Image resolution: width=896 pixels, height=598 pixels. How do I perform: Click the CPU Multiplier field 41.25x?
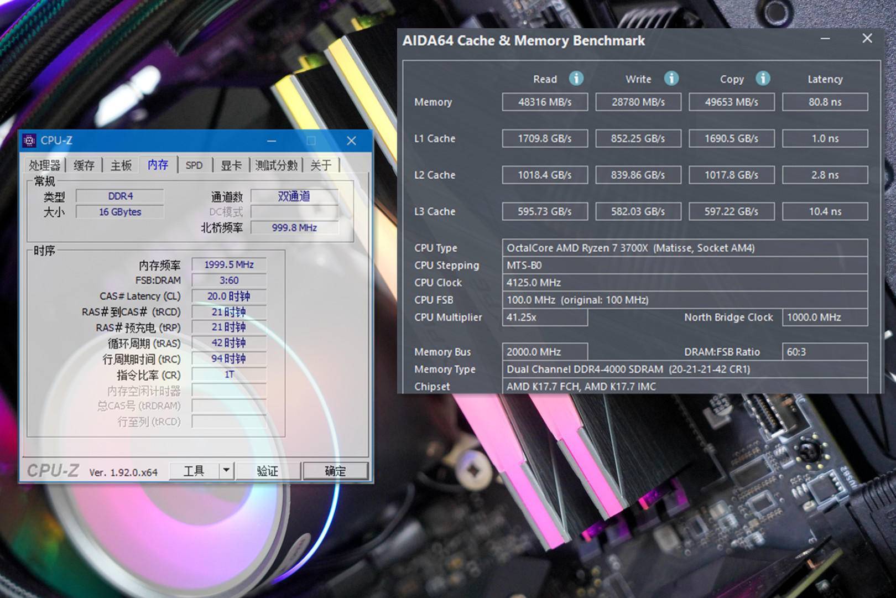[545, 317]
